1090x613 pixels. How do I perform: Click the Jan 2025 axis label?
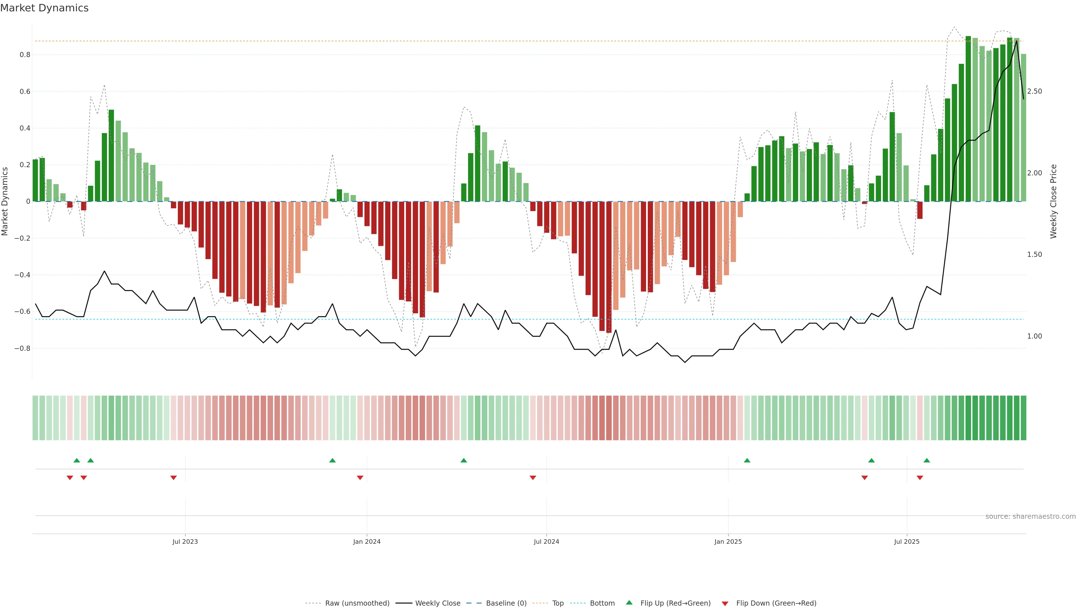tap(728, 541)
